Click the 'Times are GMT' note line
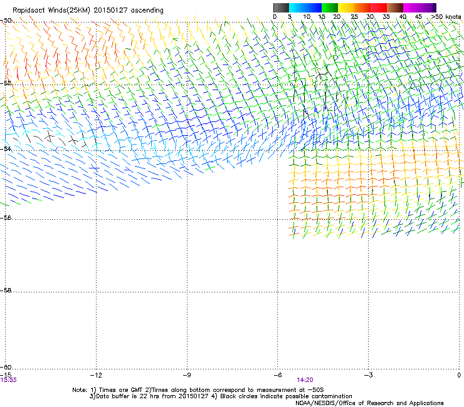The width and height of the screenshot is (464, 407). [198, 390]
